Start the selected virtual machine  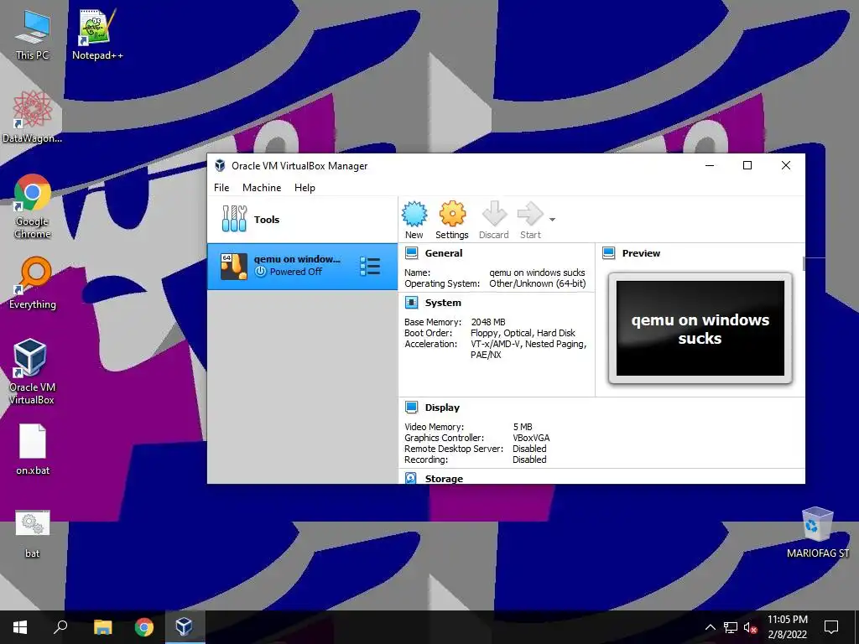pyautogui.click(x=530, y=221)
